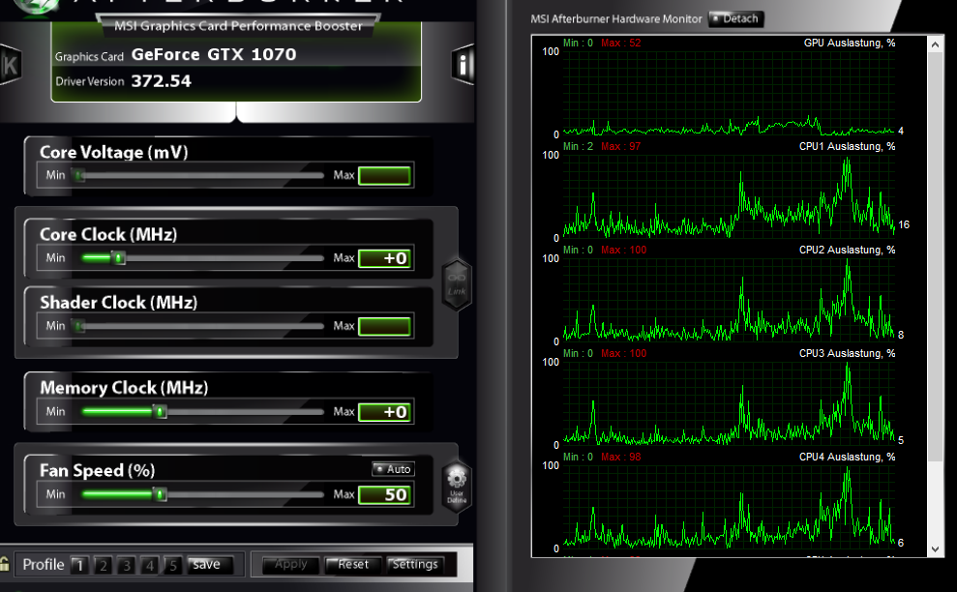This screenshot has height=592, width=957.
Task: Toggle the profile lock icon
Action: click(4, 564)
